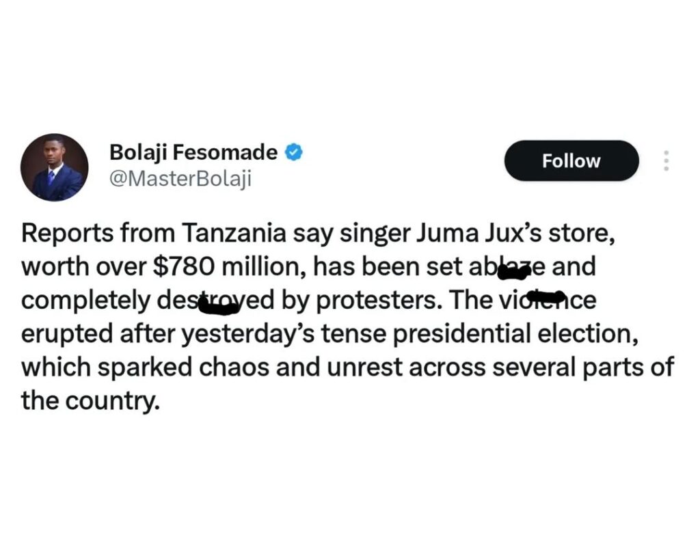Viewport: 700px width, 556px height.
Task: Click the display name Bolaji Fesomade
Action: tap(193, 152)
